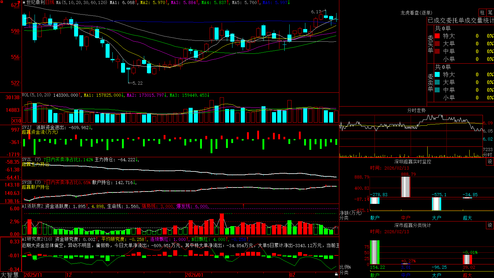494x278 pixels.
Task: Click the 世纪鼎利 stock name
Action: point(36,2)
